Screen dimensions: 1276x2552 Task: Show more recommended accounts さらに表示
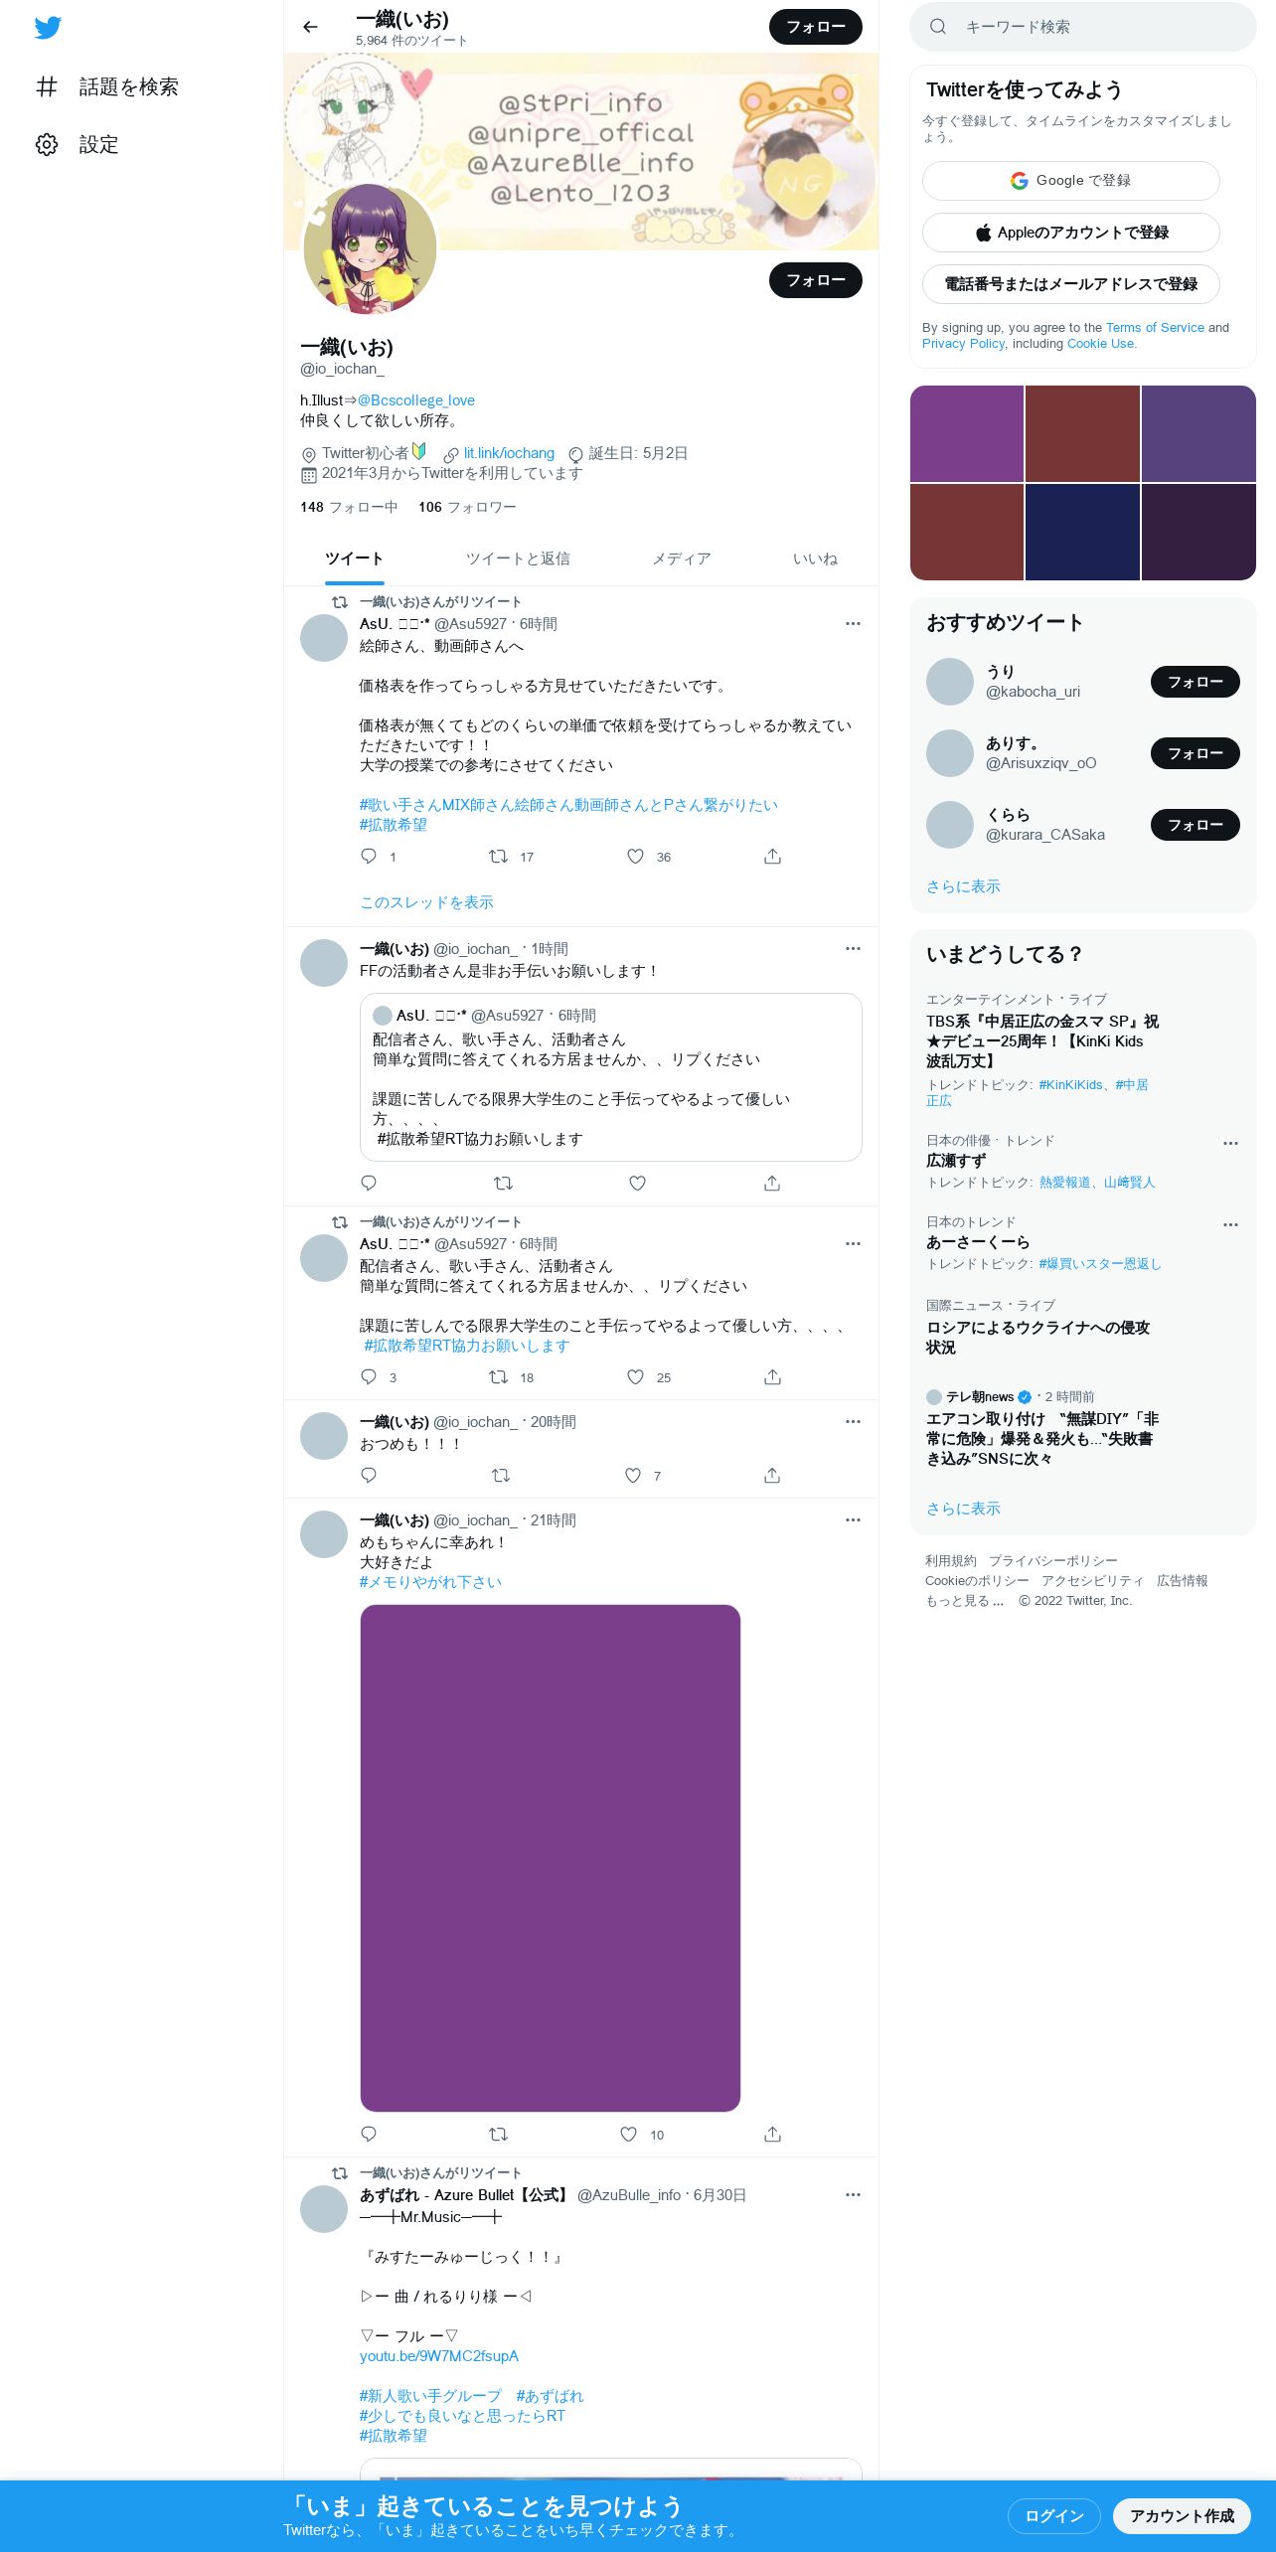(x=963, y=886)
